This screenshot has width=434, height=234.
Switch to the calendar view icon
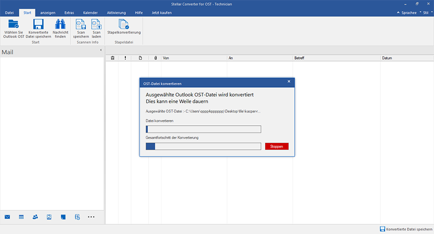click(21, 217)
